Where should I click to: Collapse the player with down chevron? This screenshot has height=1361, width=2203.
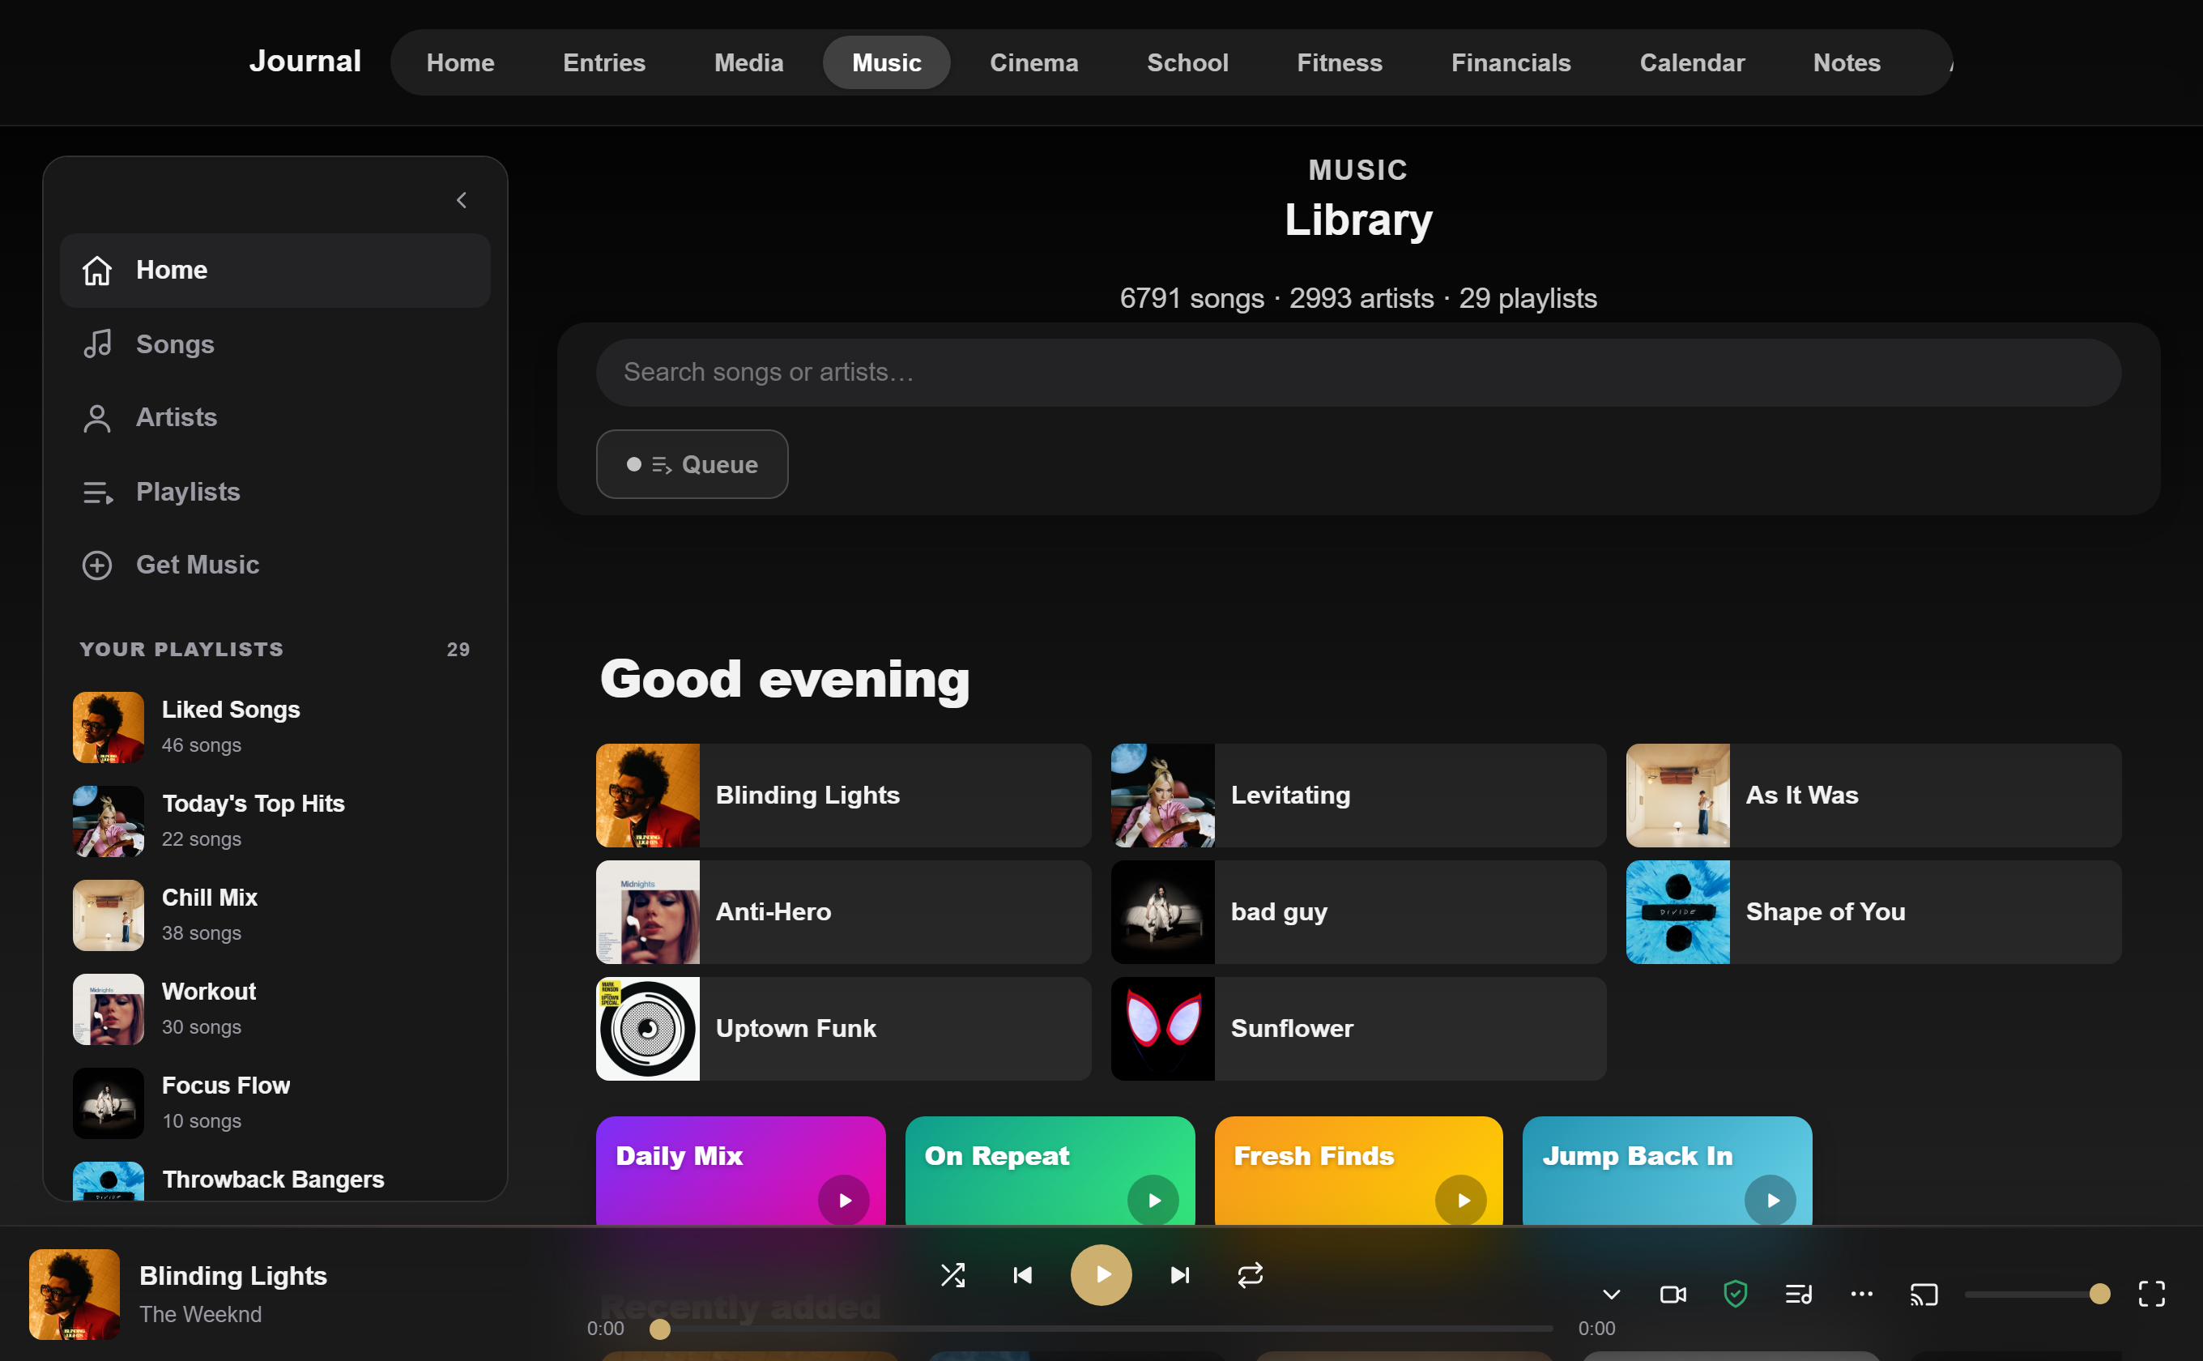click(x=1611, y=1295)
